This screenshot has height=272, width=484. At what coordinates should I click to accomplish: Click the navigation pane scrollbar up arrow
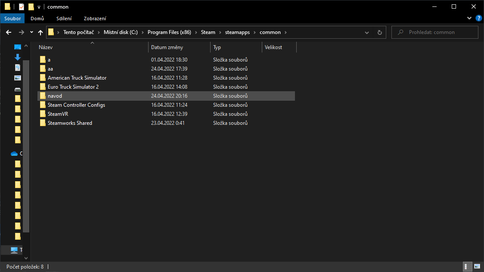(x=26, y=46)
